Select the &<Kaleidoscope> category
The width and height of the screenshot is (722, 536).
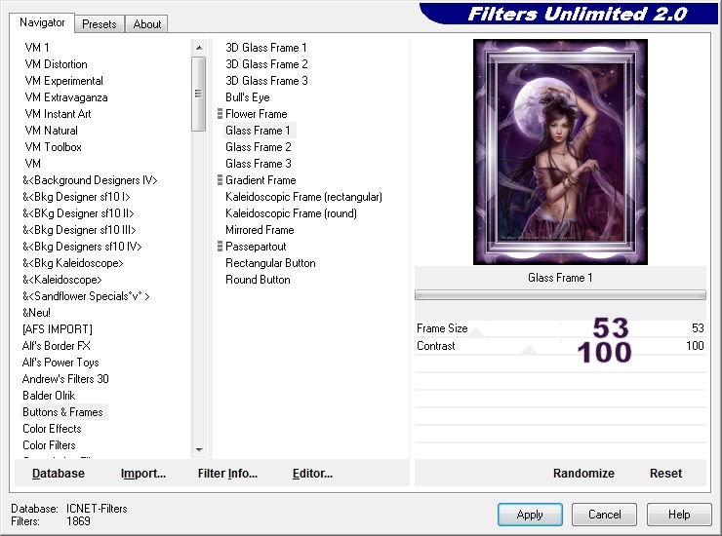point(61,280)
